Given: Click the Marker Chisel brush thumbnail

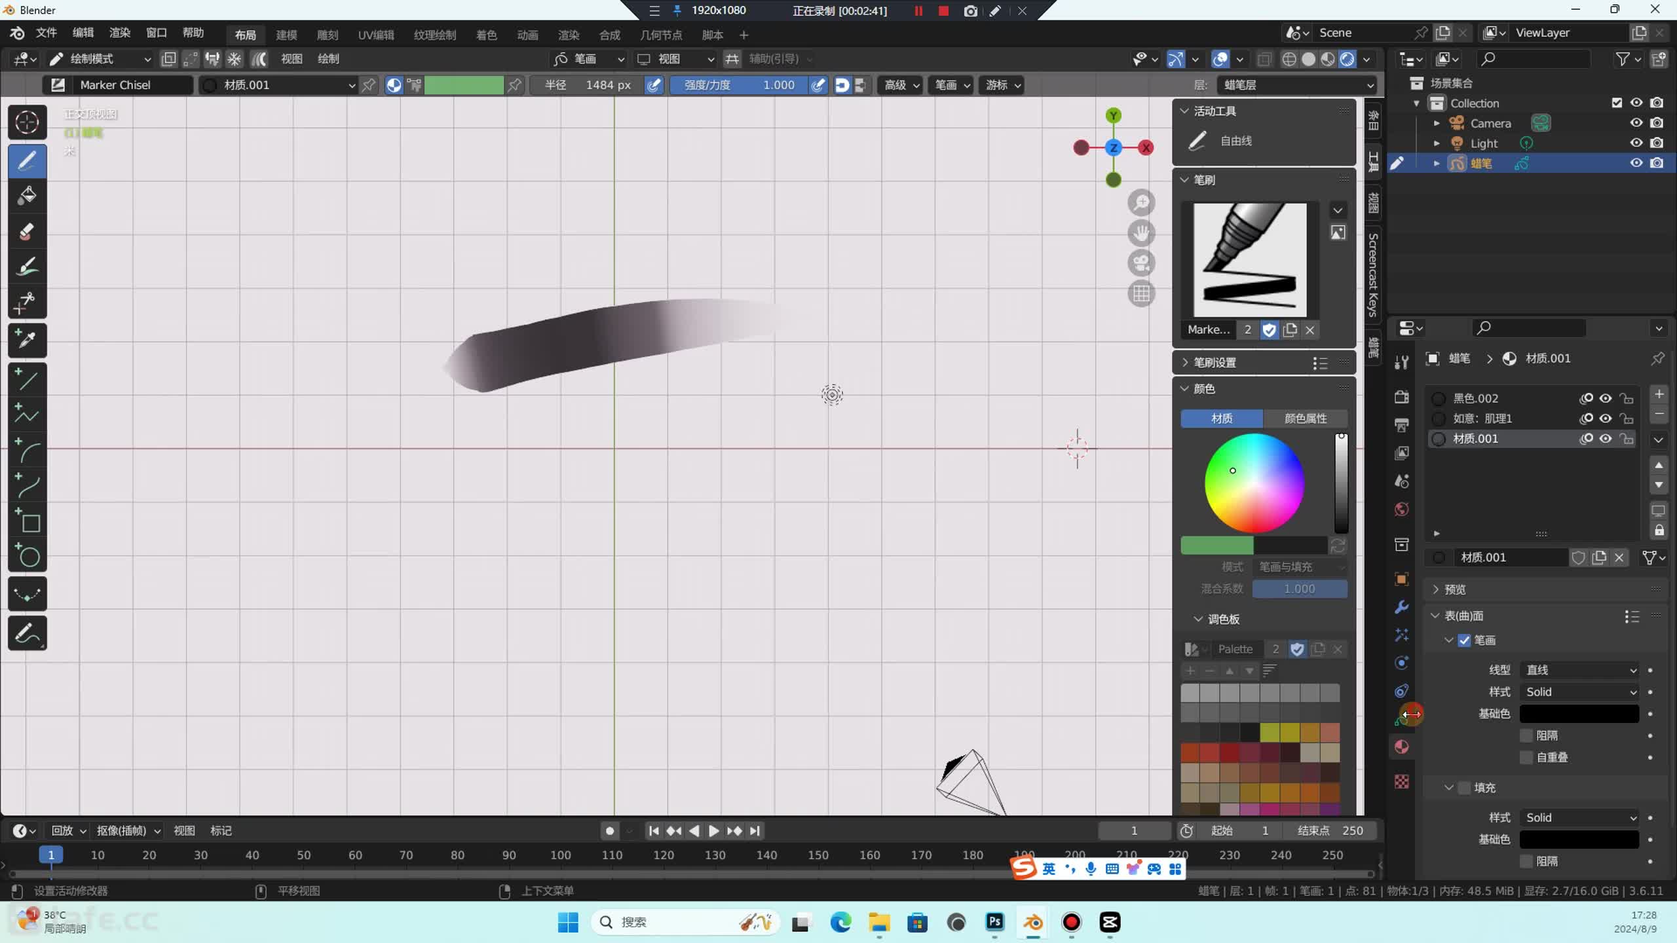Looking at the screenshot, I should 1250,260.
